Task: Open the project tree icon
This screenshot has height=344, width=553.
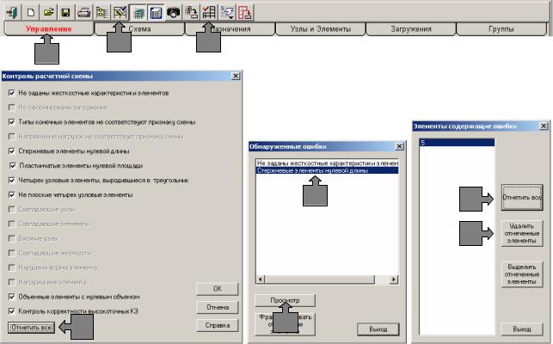Action: click(x=102, y=13)
